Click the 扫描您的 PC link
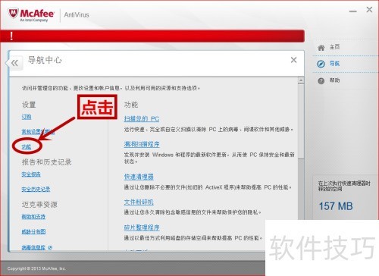The width and height of the screenshot is (379, 276). point(142,119)
